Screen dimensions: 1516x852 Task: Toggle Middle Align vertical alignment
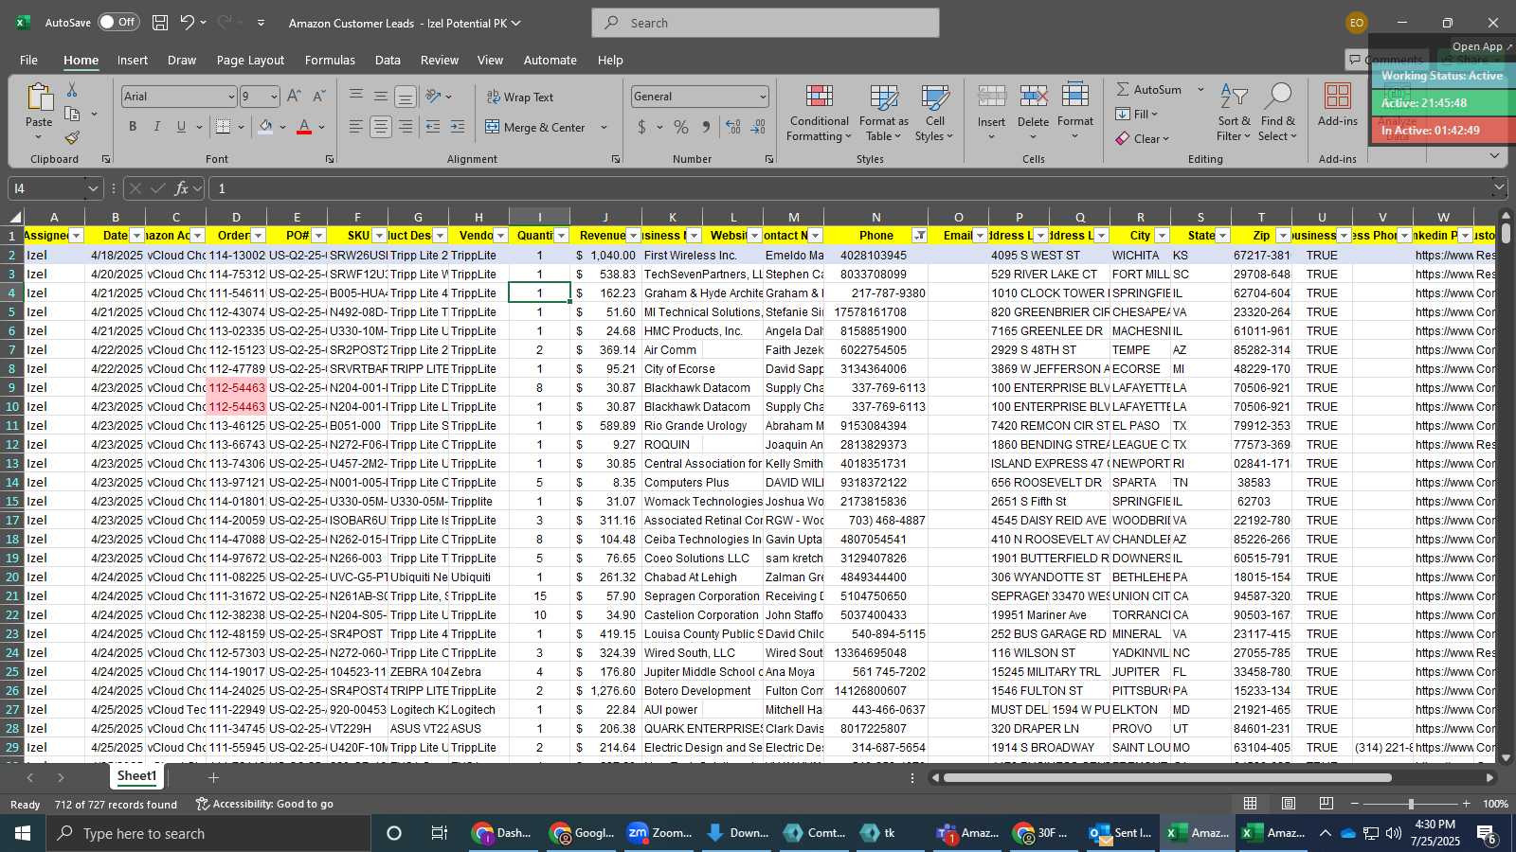[x=381, y=97]
